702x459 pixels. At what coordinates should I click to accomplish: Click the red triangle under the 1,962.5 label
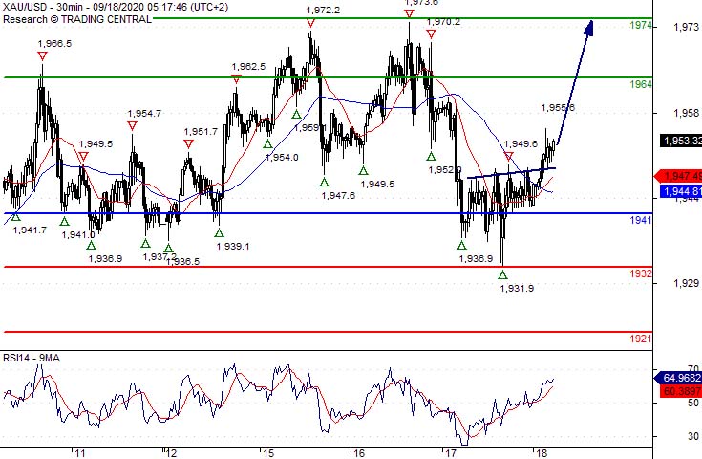pyautogui.click(x=236, y=79)
